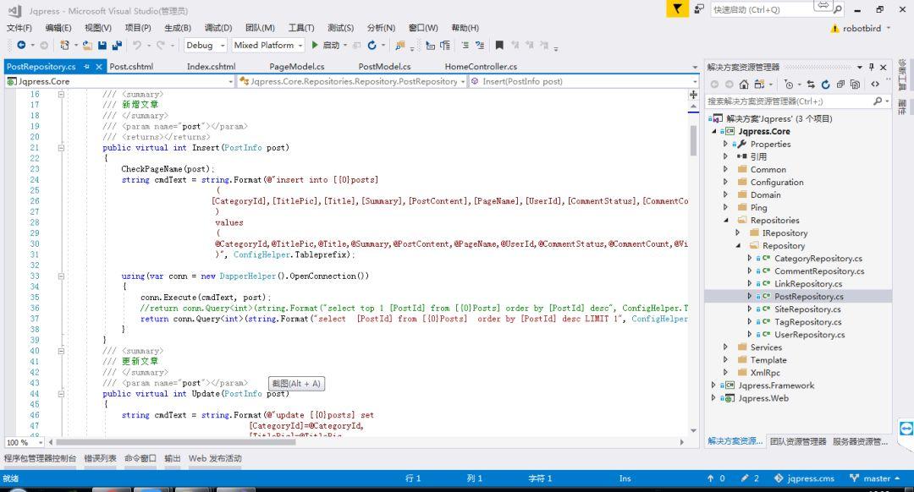
Task: Click the Save All icon in the toolbar
Action: pos(116,44)
